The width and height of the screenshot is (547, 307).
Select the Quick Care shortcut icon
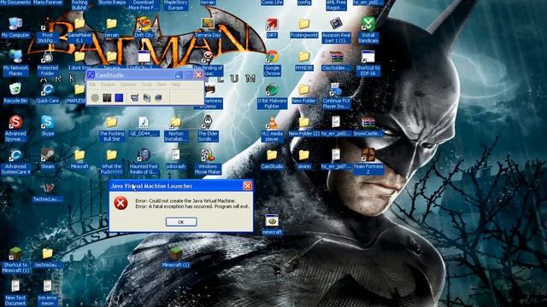(x=48, y=93)
